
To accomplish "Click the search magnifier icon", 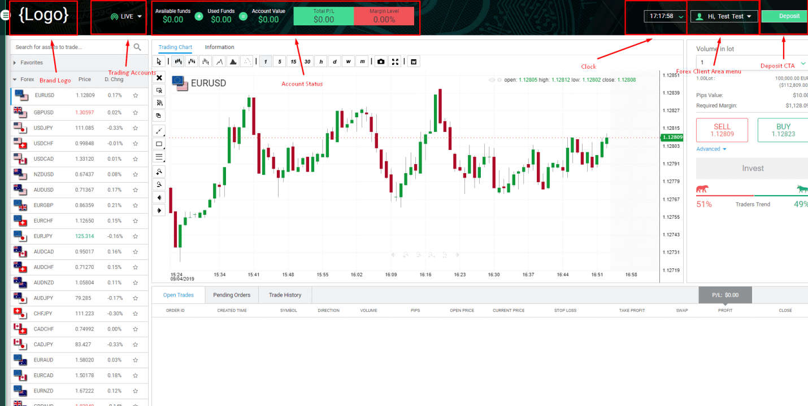I will click(x=137, y=47).
